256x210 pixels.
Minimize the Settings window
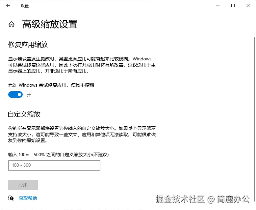(x=218, y=6)
